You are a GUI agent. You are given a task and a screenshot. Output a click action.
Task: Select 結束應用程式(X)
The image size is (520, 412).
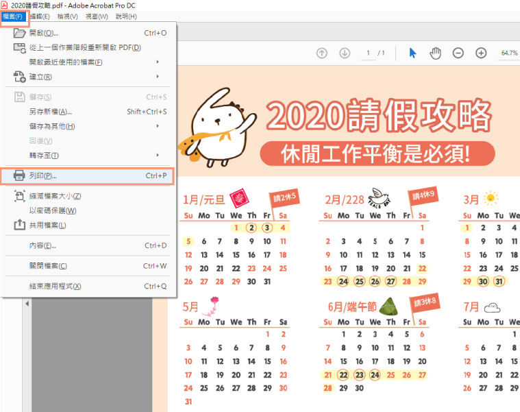pos(88,287)
